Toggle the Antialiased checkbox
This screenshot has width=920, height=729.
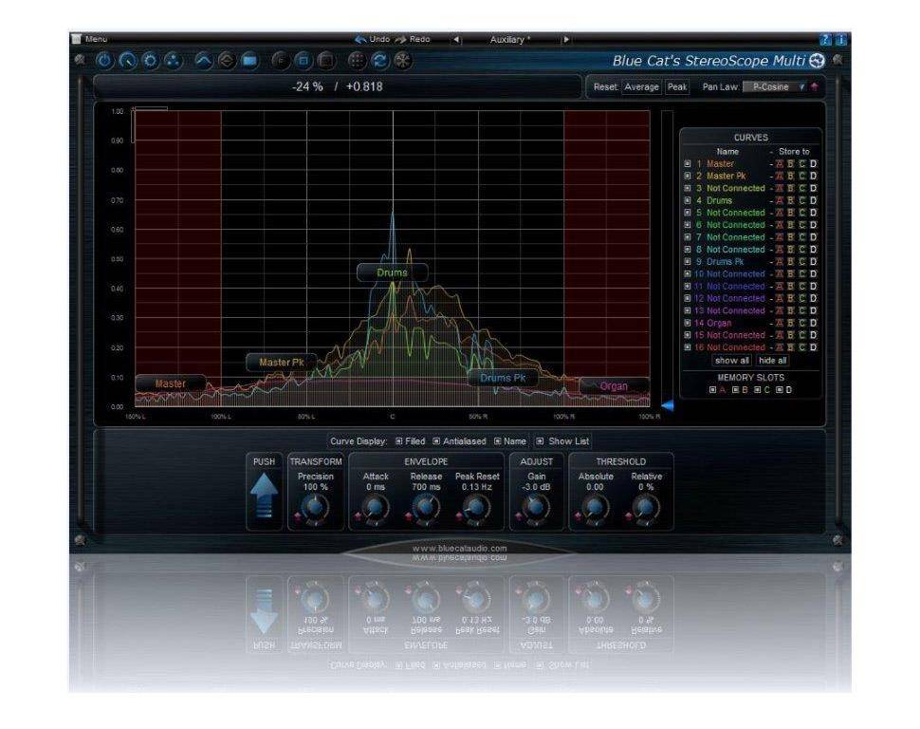(436, 441)
